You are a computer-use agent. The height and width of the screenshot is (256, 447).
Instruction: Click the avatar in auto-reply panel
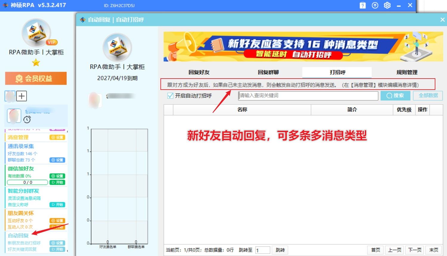click(117, 48)
